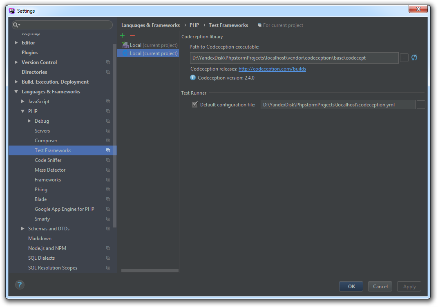Click project-scope icon next to PHP
The height and width of the screenshot is (307, 438).
coord(108,111)
